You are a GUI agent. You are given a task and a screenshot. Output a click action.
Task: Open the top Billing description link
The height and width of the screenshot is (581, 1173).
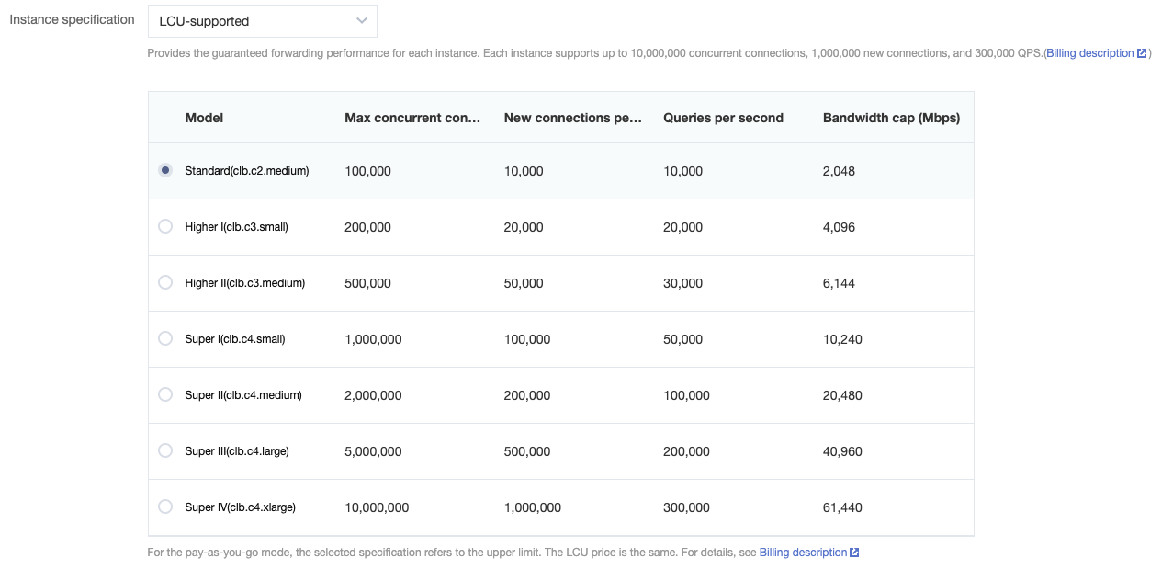(x=1089, y=53)
